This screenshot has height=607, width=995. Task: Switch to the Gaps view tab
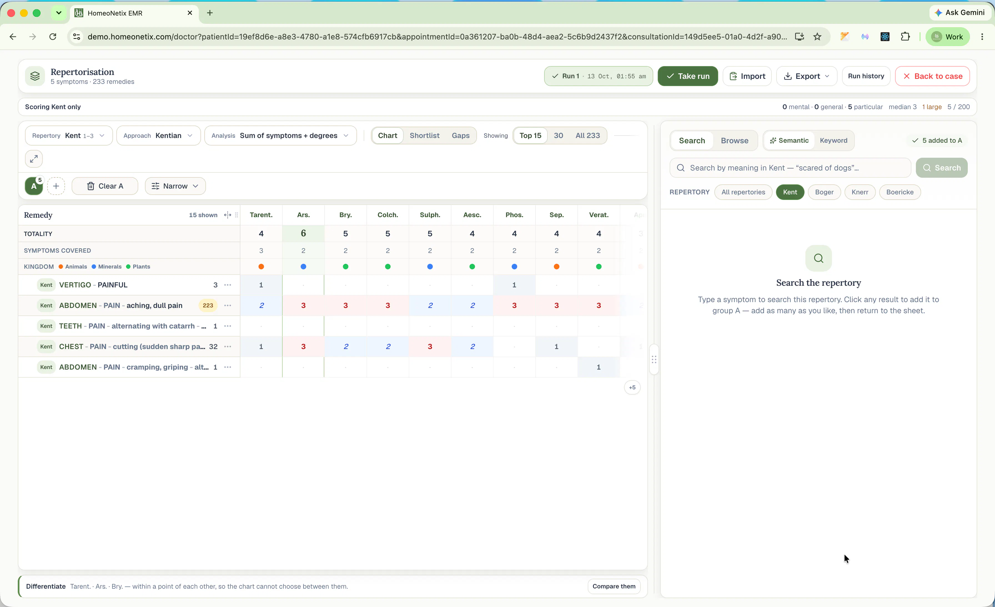pos(460,136)
